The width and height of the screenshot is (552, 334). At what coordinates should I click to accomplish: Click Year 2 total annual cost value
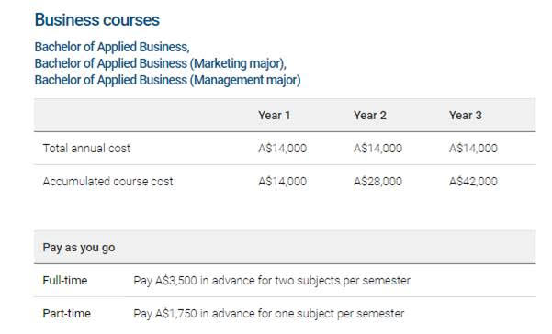tap(377, 148)
